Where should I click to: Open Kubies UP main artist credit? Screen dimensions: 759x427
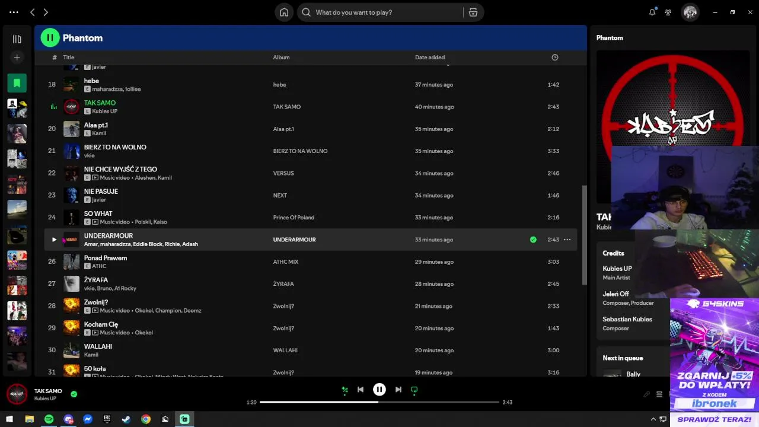pyautogui.click(x=617, y=269)
